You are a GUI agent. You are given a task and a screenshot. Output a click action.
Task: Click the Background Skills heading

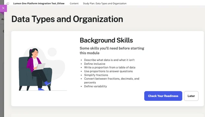(106, 40)
